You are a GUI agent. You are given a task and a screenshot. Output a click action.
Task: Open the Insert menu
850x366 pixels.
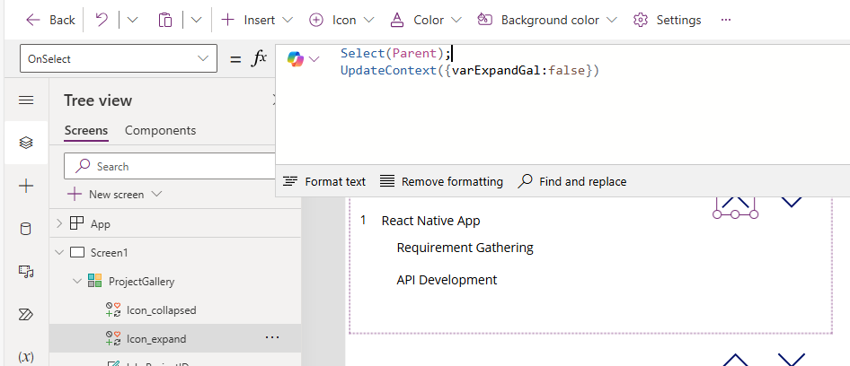click(258, 20)
